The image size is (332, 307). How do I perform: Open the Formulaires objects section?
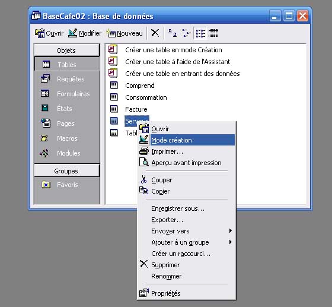click(x=67, y=94)
